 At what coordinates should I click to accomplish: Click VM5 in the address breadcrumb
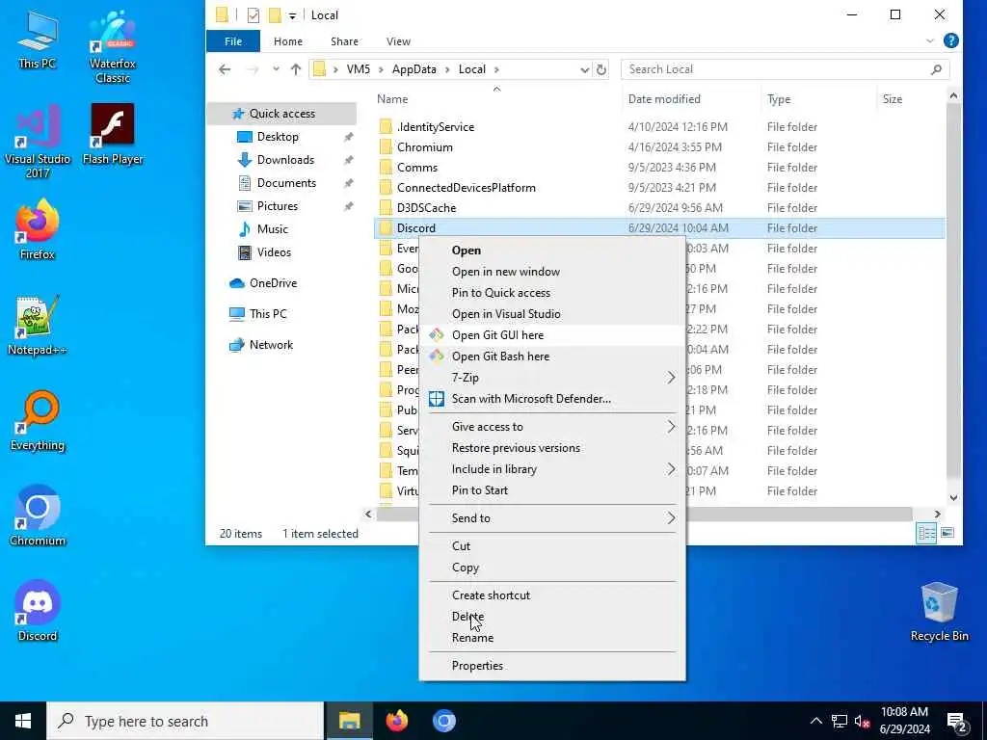(359, 69)
